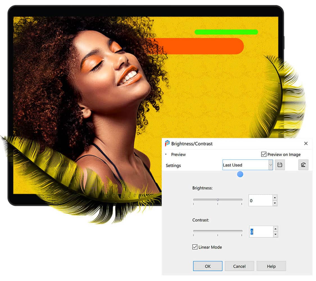316x281 pixels.
Task: Click the Cancel button
Action: click(x=239, y=266)
